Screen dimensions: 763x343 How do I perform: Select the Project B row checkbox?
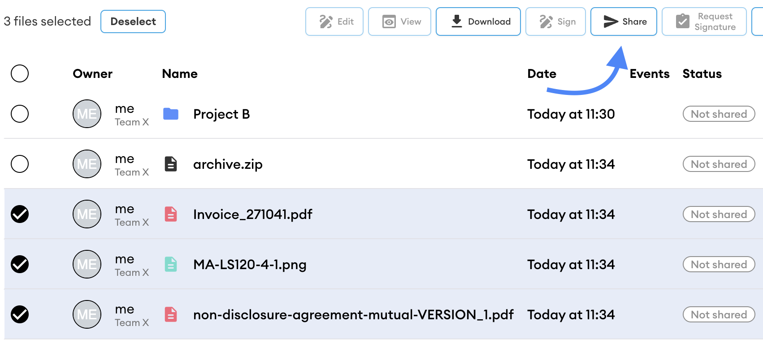point(20,114)
